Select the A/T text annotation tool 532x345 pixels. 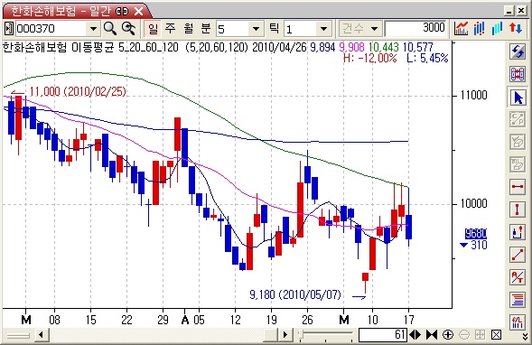(518, 277)
